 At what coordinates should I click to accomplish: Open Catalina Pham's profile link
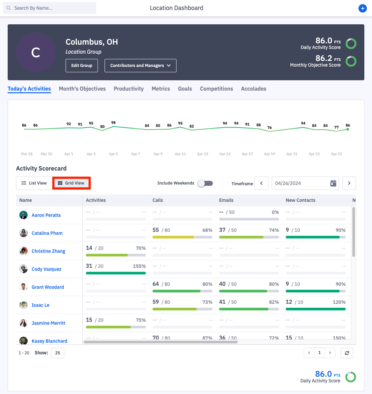(47, 233)
